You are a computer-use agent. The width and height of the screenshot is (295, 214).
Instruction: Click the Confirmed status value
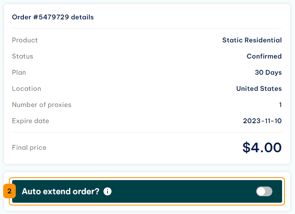tap(264, 56)
